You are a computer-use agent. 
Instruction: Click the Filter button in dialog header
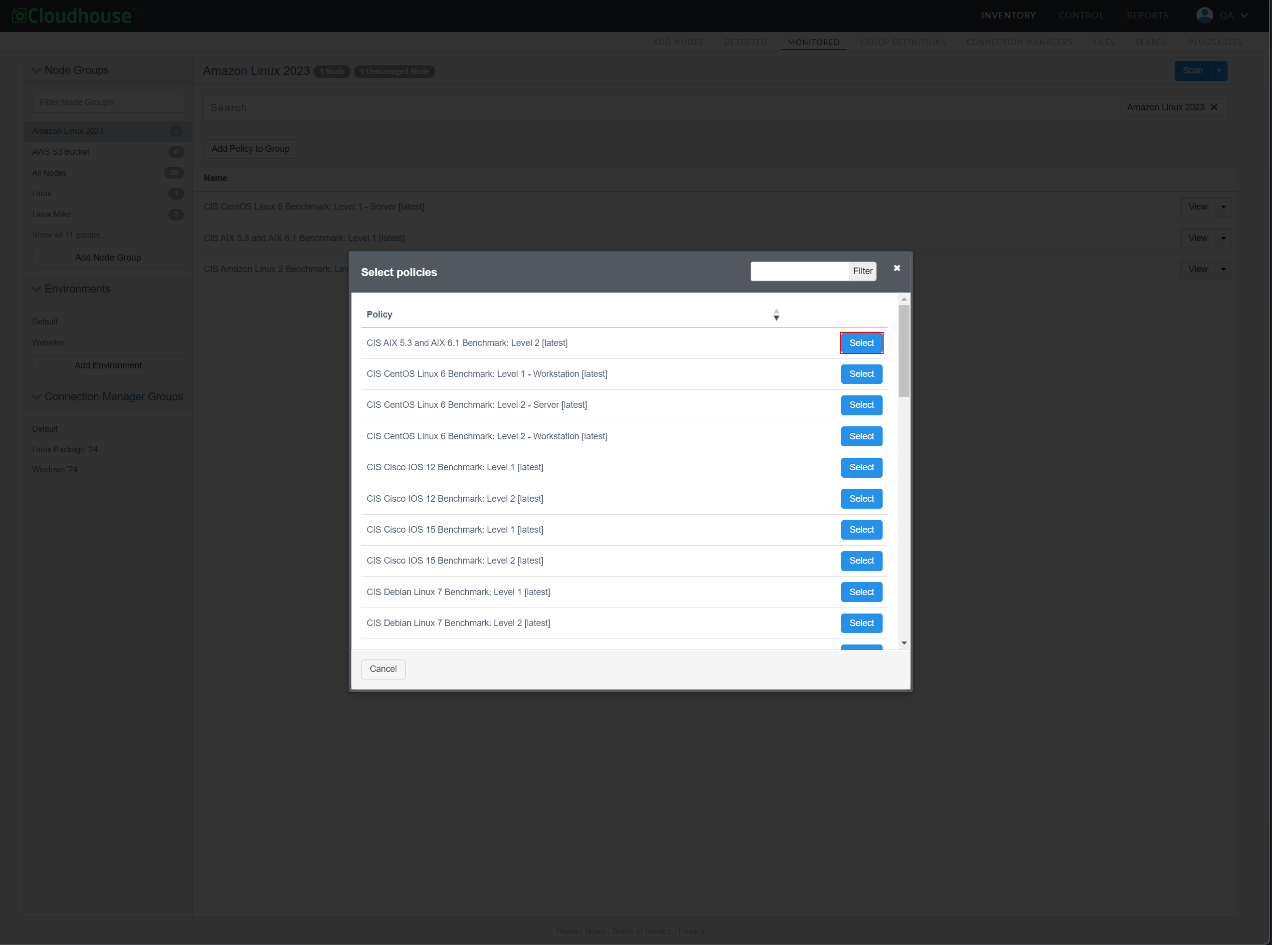863,271
